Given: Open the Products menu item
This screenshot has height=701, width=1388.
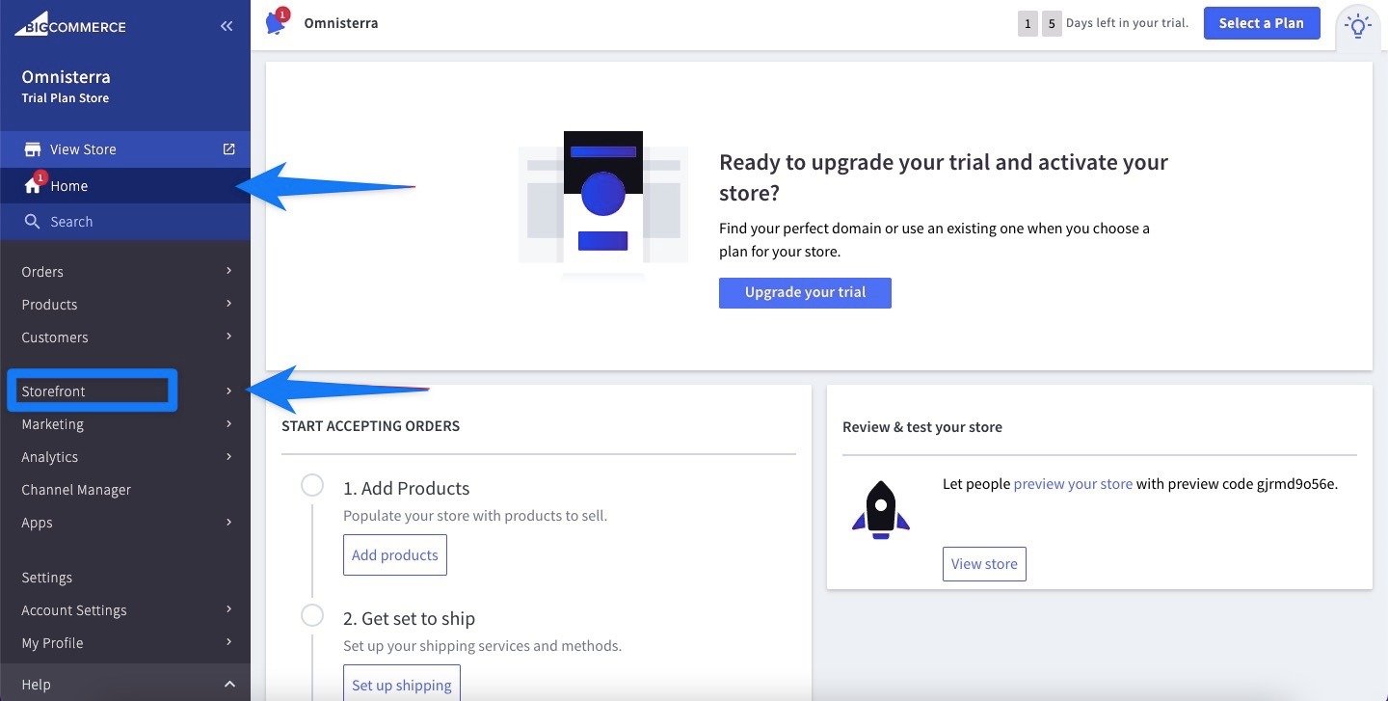Looking at the screenshot, I should tap(125, 305).
